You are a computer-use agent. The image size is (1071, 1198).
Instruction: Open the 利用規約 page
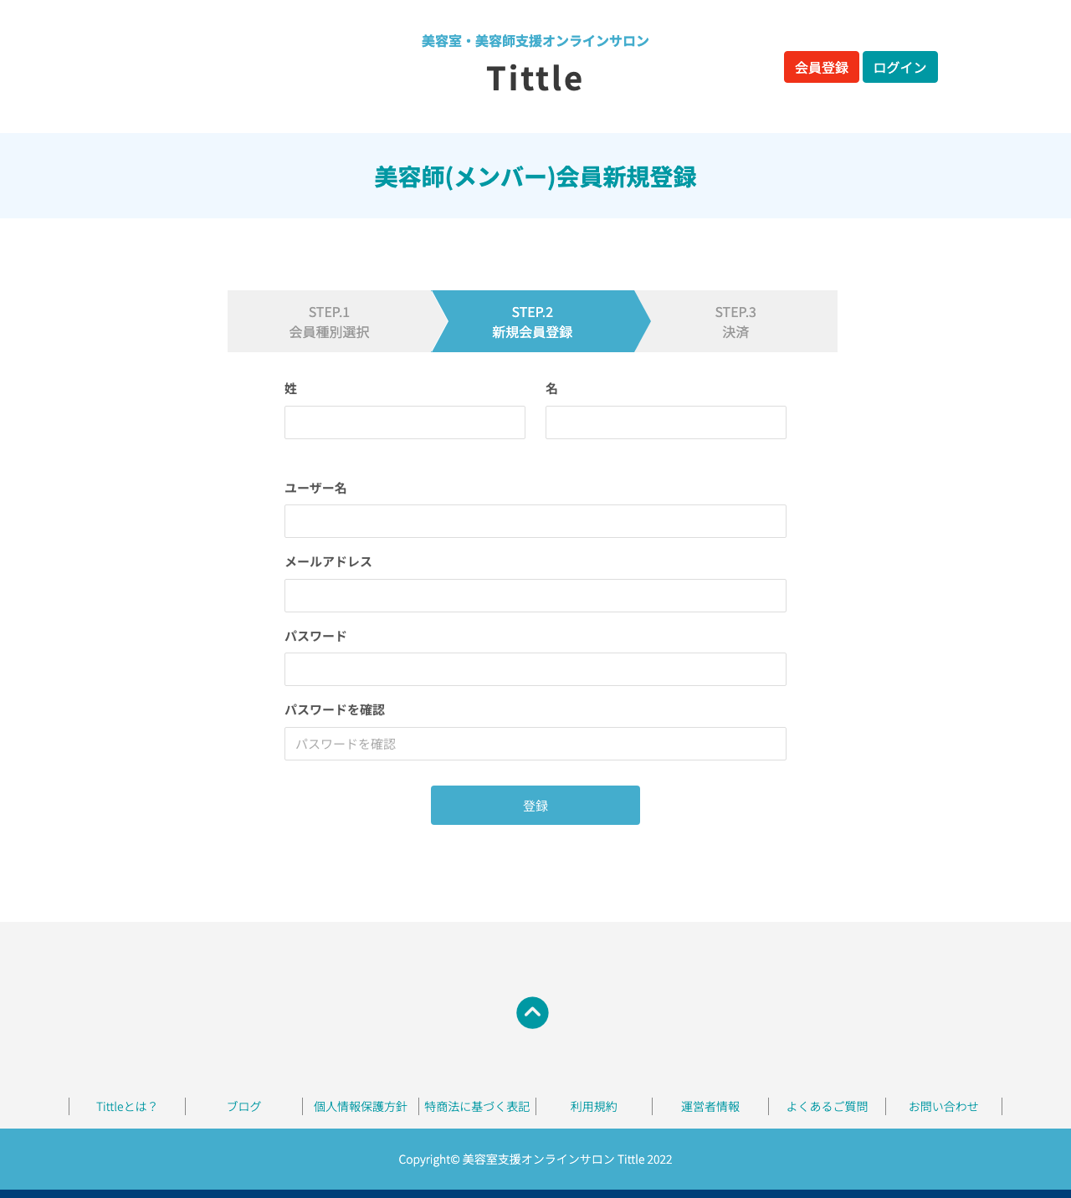click(594, 1106)
